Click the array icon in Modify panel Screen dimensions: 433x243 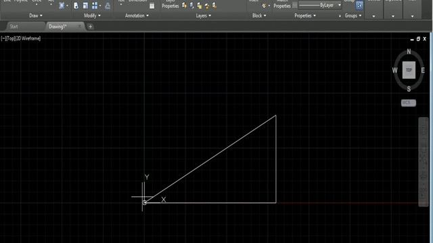95,5
